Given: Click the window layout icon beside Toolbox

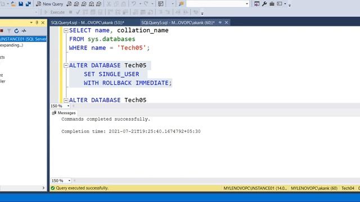Looking at the screenshot, I should [x=280, y=4].
